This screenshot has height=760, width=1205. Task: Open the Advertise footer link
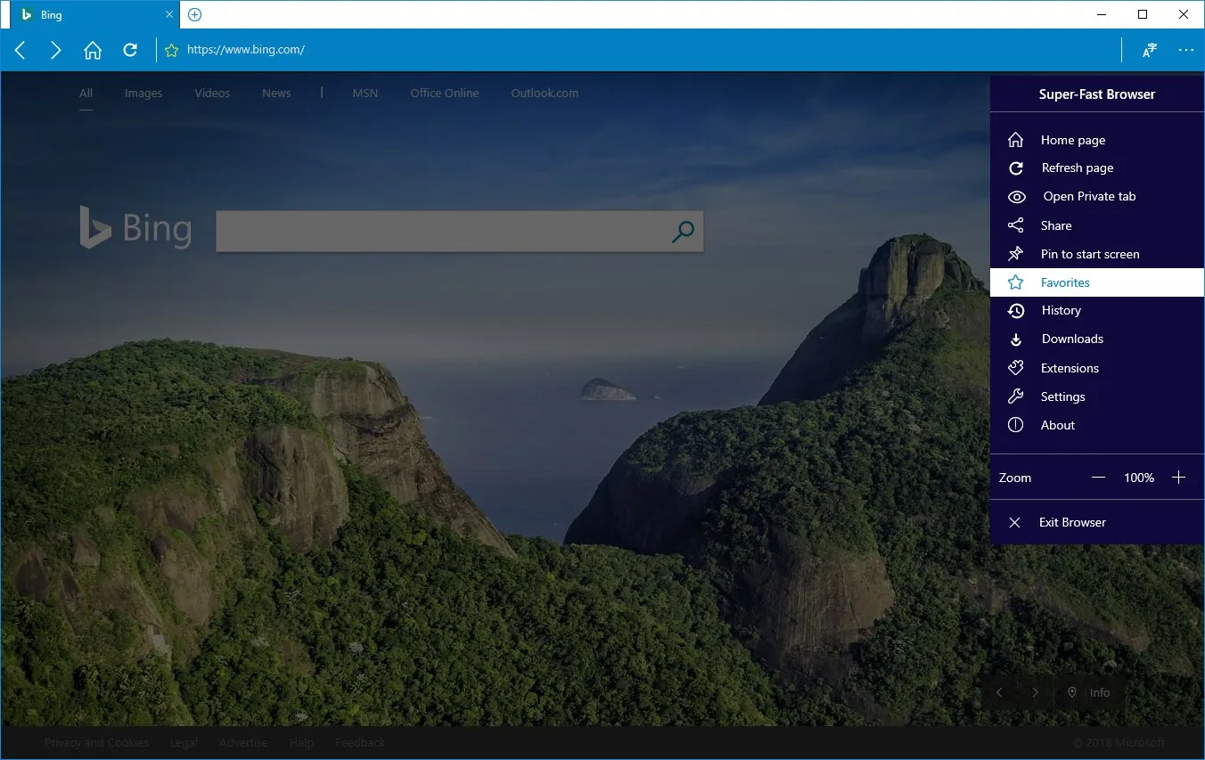click(243, 742)
